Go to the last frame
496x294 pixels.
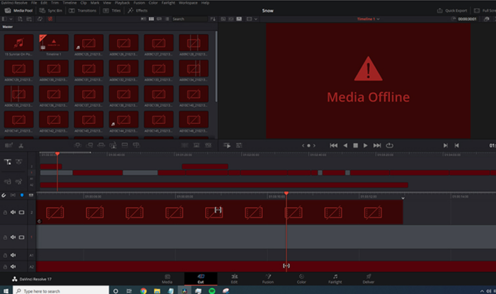[377, 146]
